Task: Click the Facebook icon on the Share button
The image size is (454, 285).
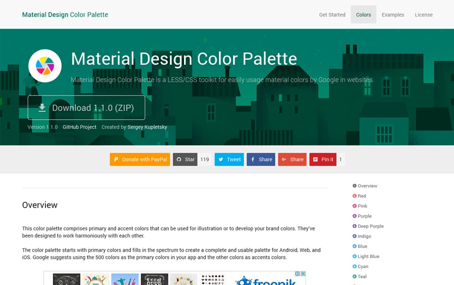Action: coord(253,159)
